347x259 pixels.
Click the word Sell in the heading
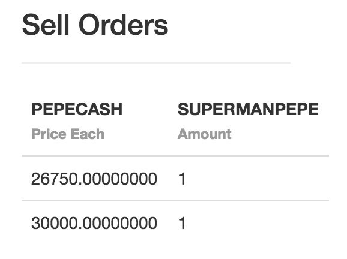tap(46, 25)
